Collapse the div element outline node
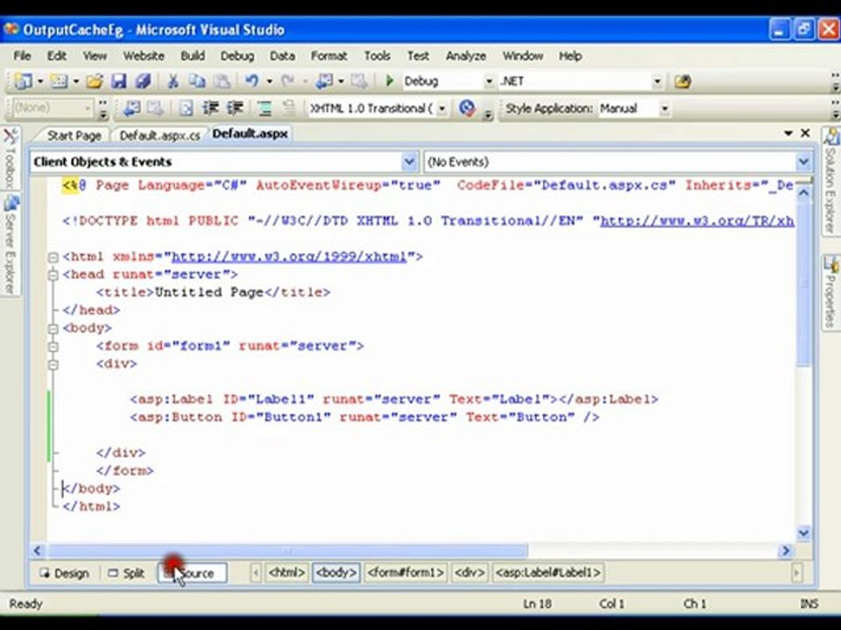 pyautogui.click(x=53, y=365)
